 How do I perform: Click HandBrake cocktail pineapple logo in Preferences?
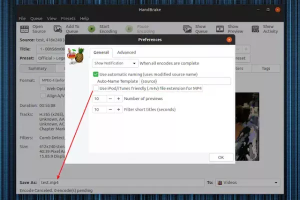coord(76,56)
